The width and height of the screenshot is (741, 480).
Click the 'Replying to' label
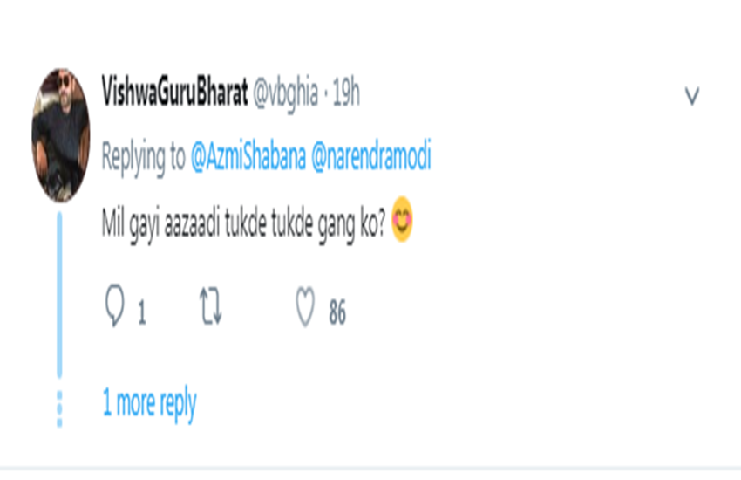click(143, 158)
